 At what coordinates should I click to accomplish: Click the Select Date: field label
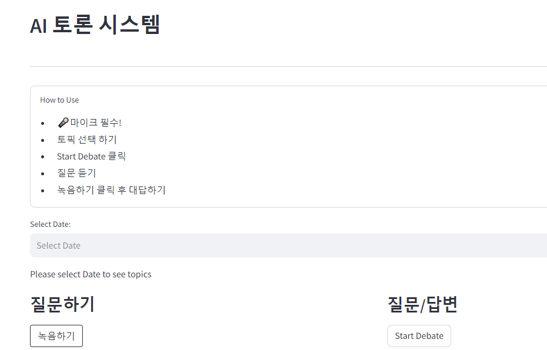(x=51, y=224)
